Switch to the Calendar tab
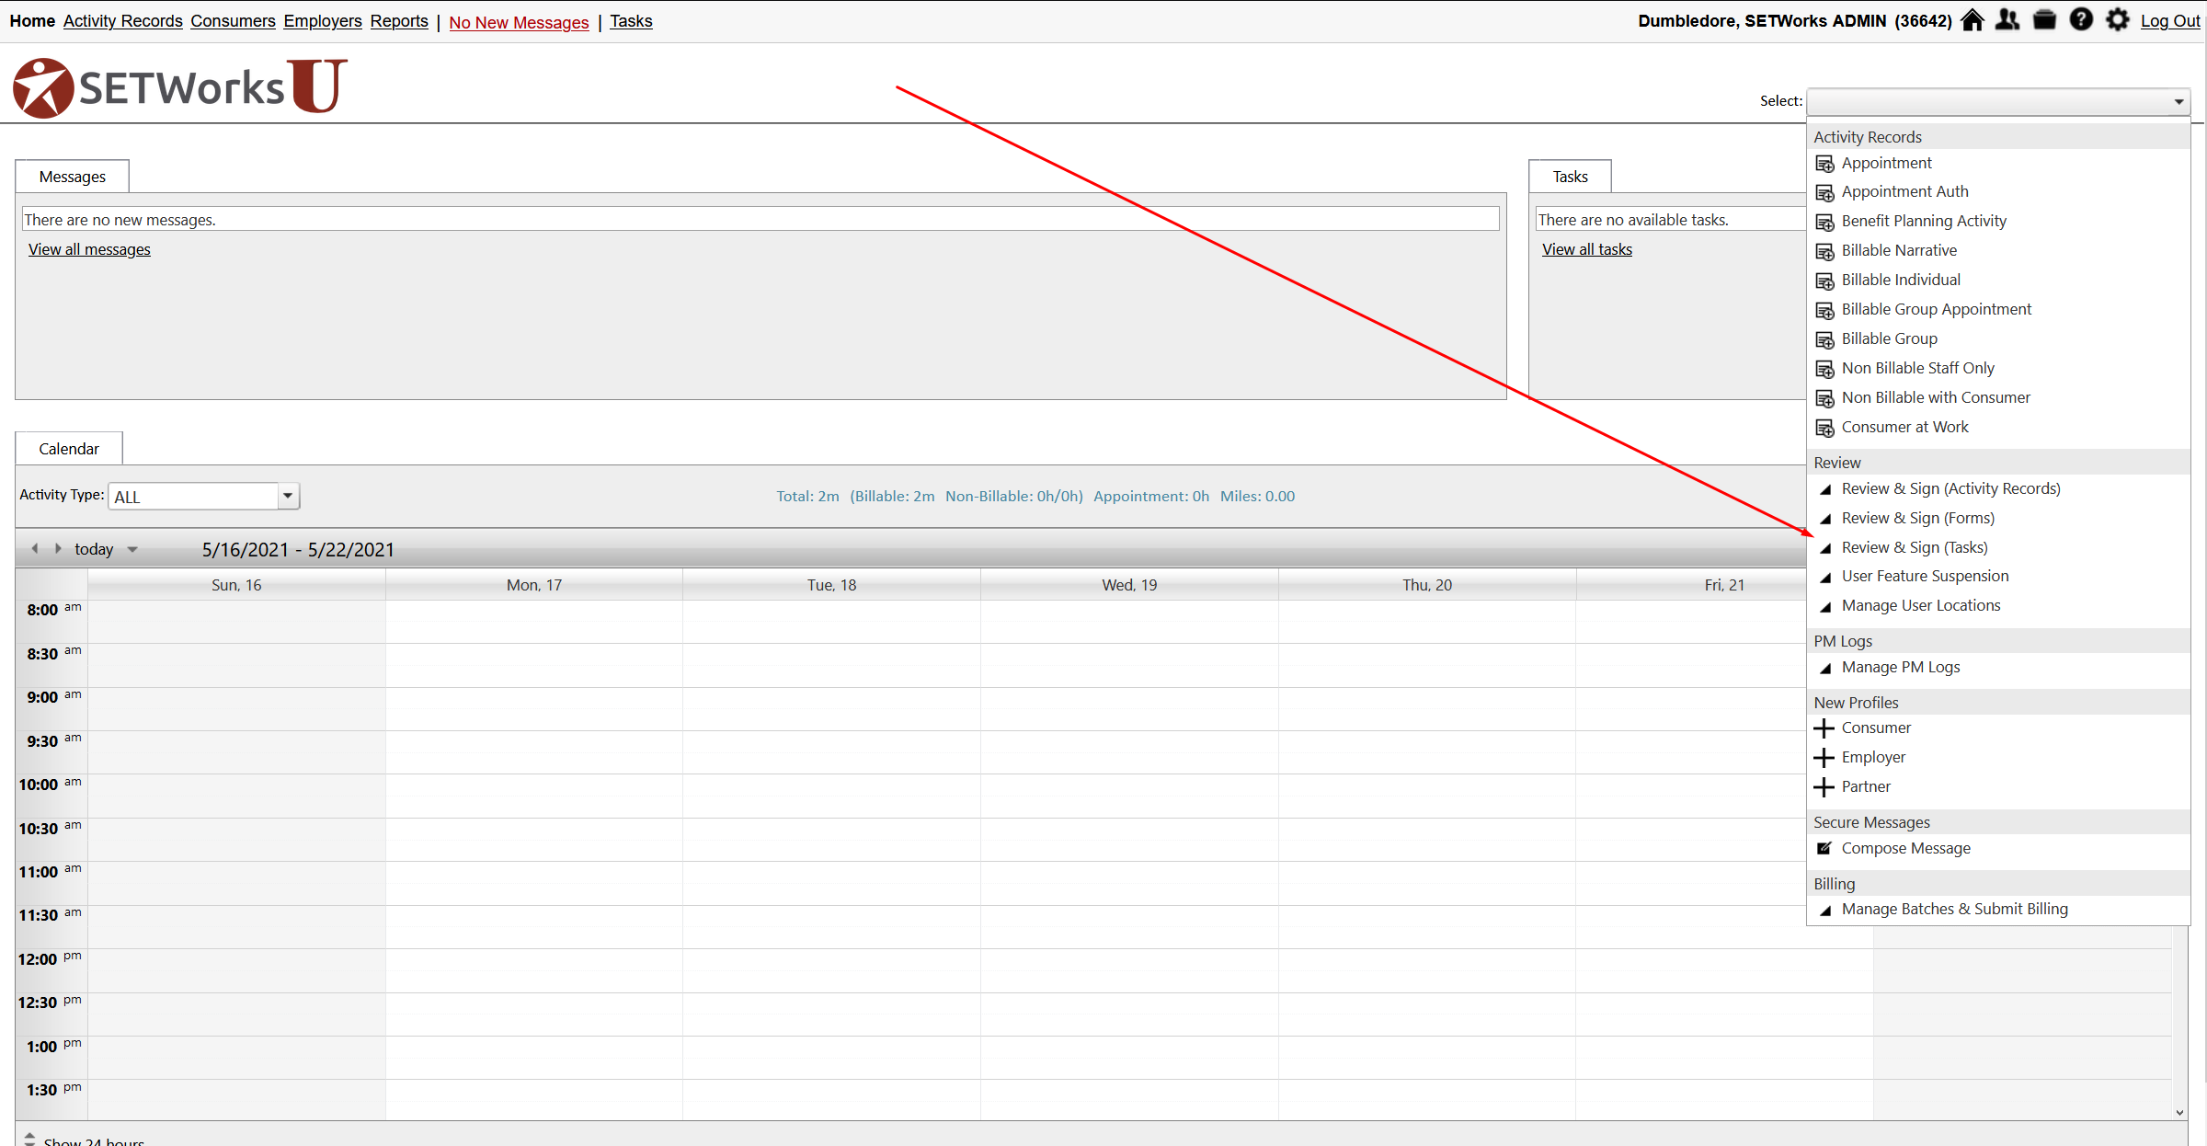The height and width of the screenshot is (1146, 2207). (69, 449)
